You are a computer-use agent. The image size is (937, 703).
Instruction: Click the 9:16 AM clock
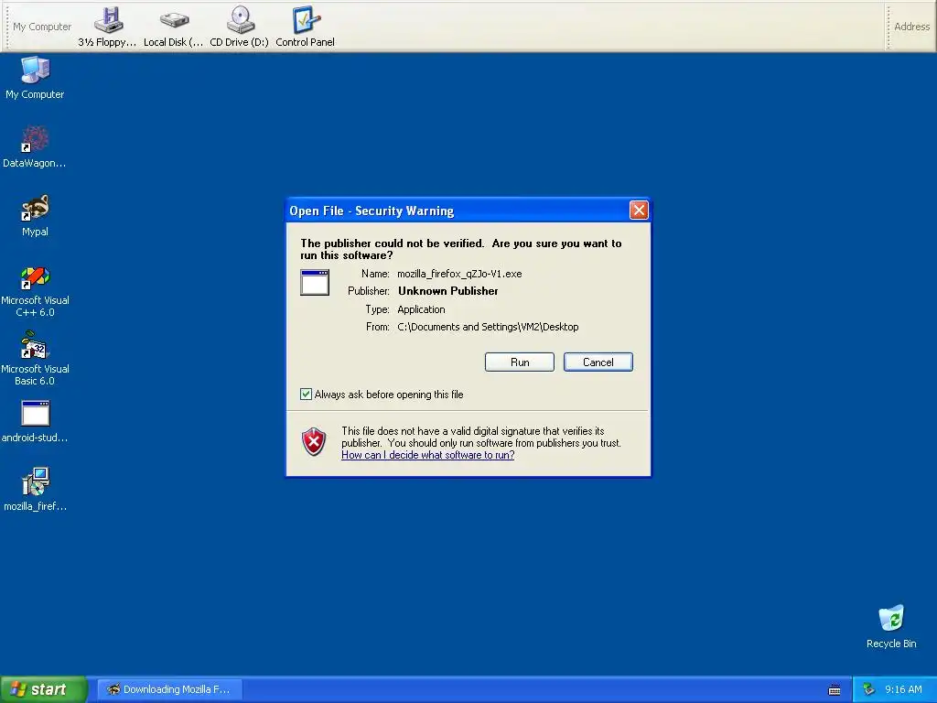pyautogui.click(x=903, y=689)
